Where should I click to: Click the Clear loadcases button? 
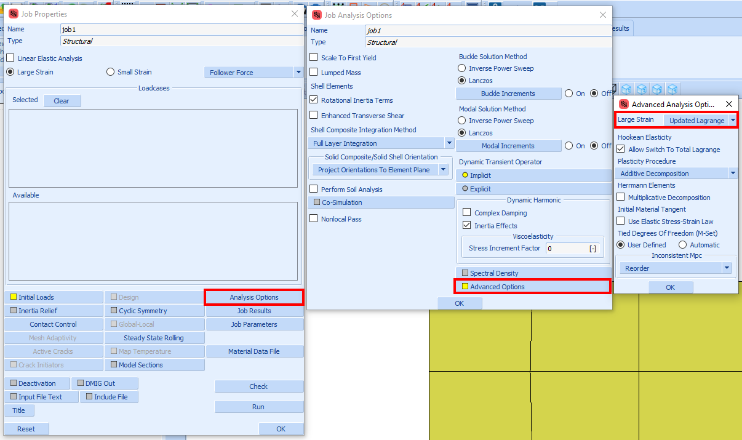pos(62,101)
